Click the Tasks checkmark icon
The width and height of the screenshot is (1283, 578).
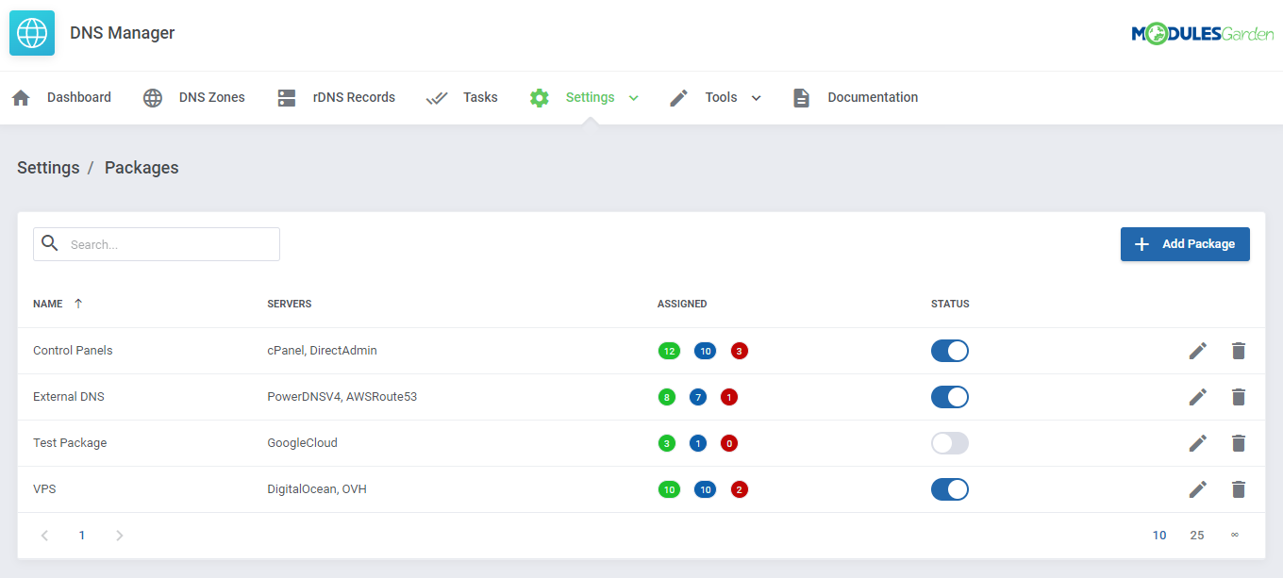(436, 97)
